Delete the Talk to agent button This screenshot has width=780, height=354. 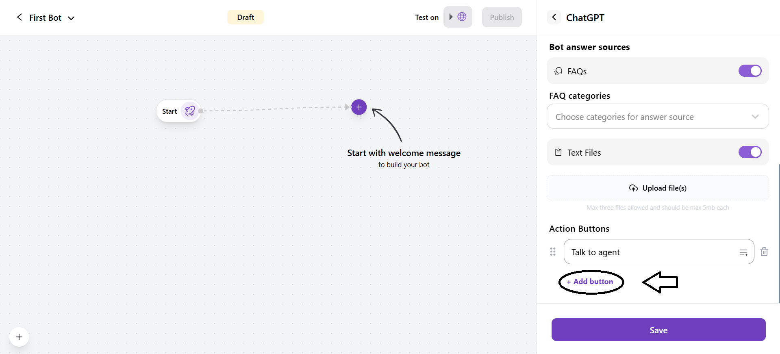click(764, 252)
